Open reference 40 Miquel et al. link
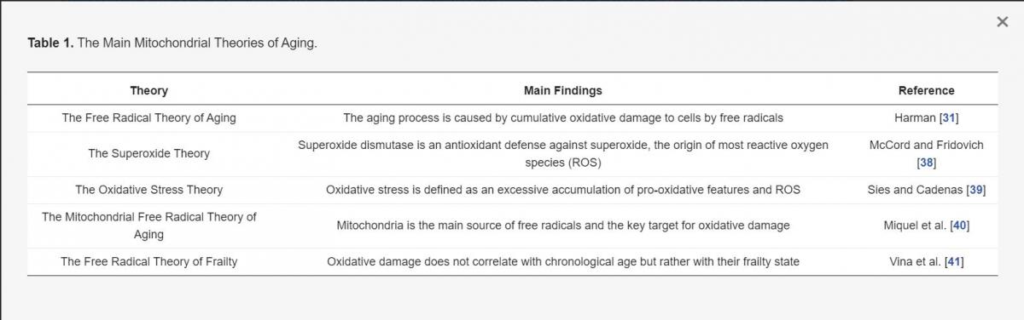 tap(958, 226)
